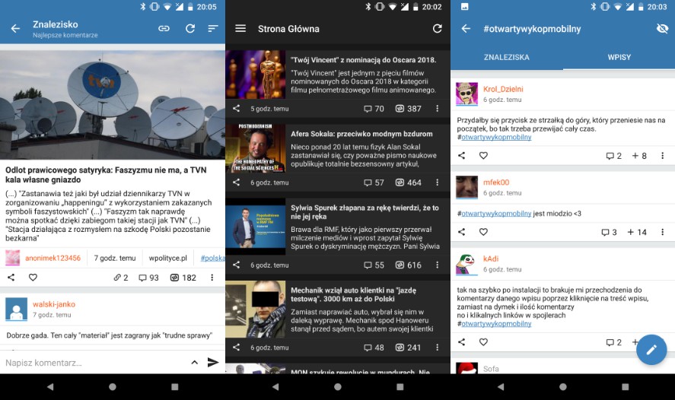Open mfek00 profile
The image size is (675, 400).
[x=496, y=183]
